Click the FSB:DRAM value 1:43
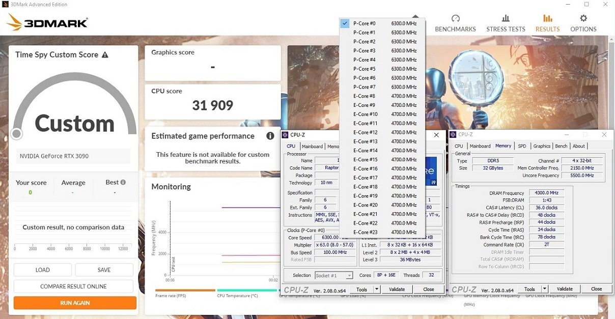 coord(547,200)
